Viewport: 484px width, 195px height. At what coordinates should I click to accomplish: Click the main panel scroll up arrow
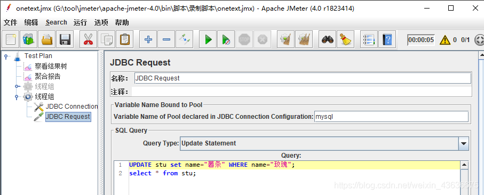pos(481,55)
